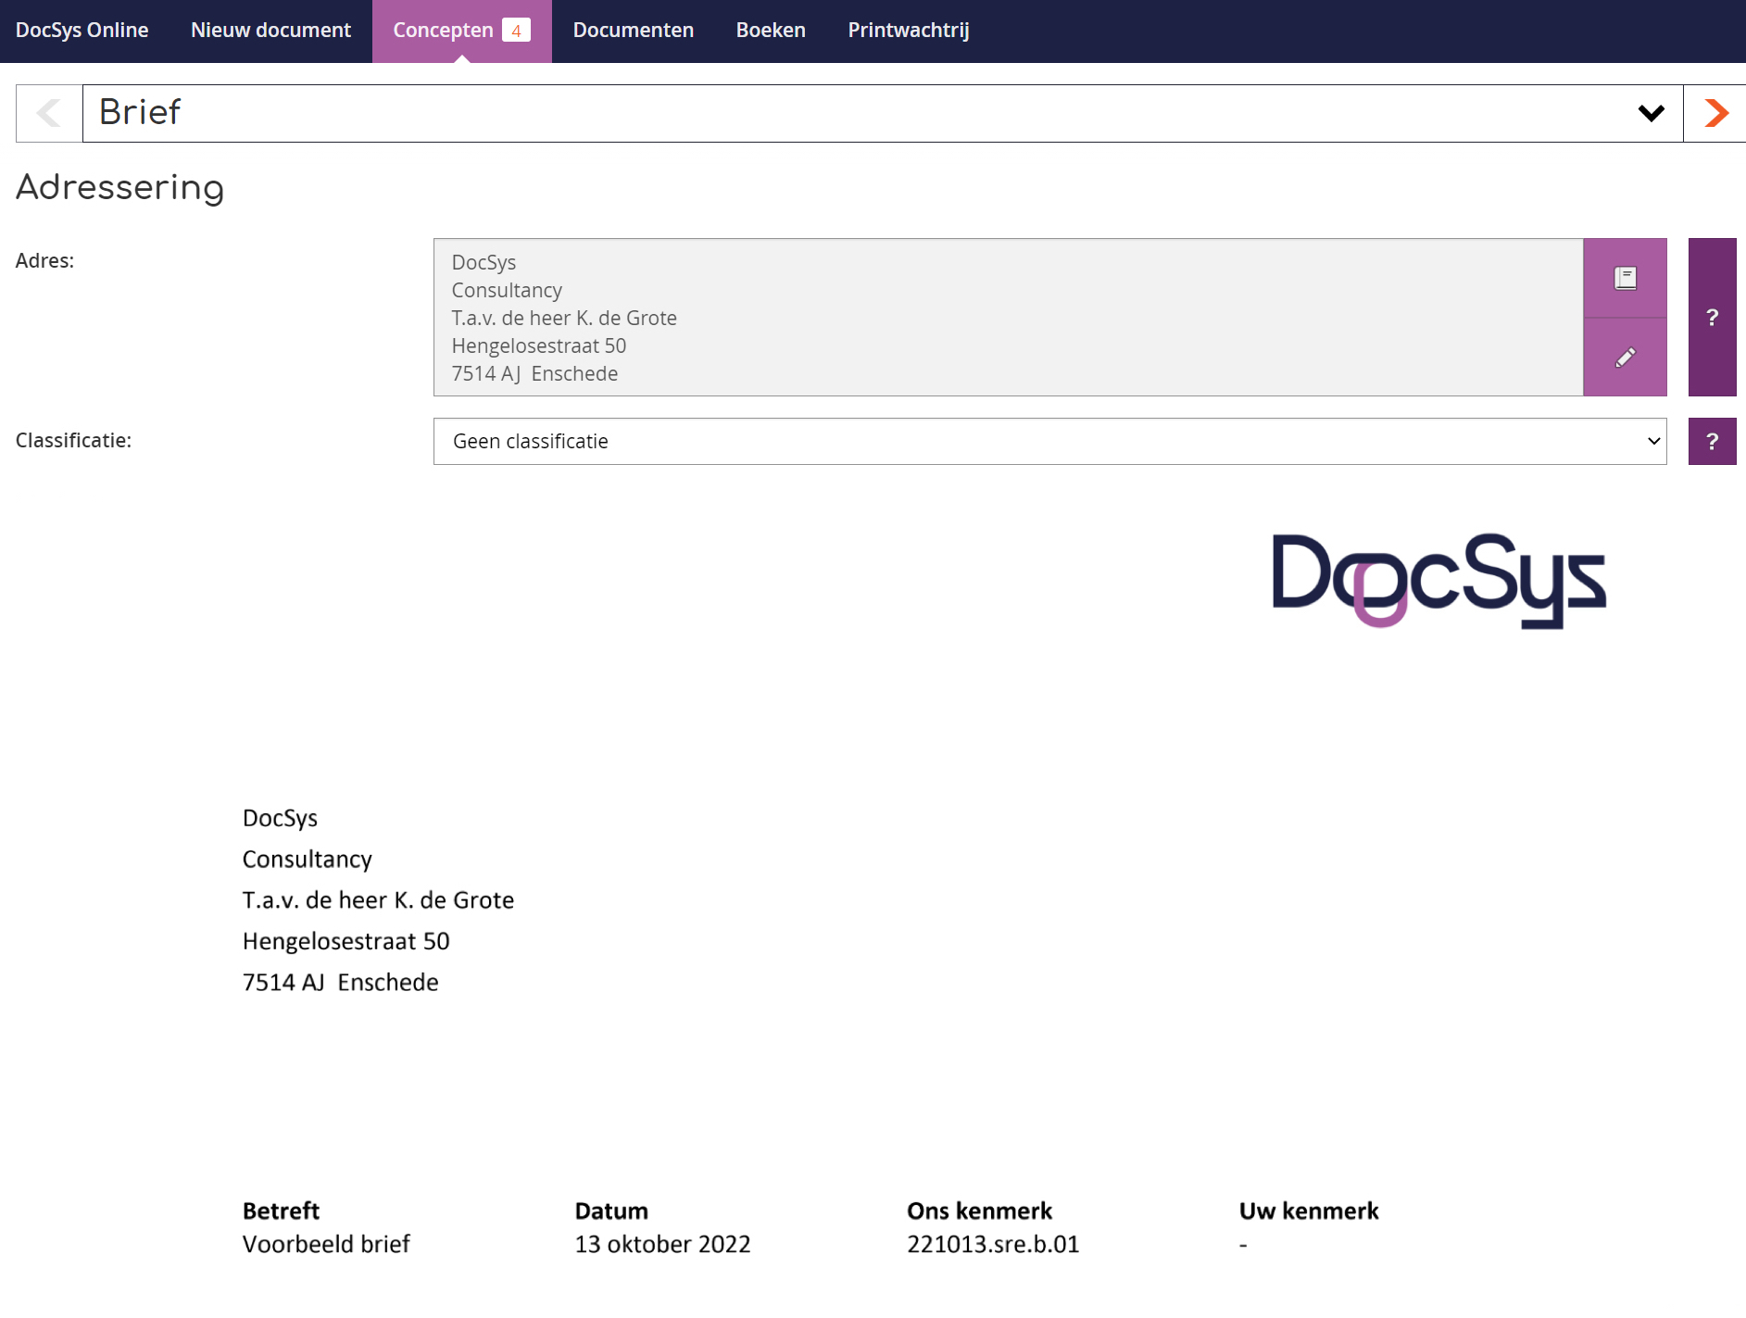The image size is (1746, 1318).
Task: Proceed using the orange right arrow
Action: click(1715, 112)
